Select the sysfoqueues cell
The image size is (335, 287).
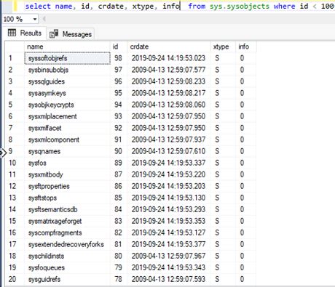67,267
